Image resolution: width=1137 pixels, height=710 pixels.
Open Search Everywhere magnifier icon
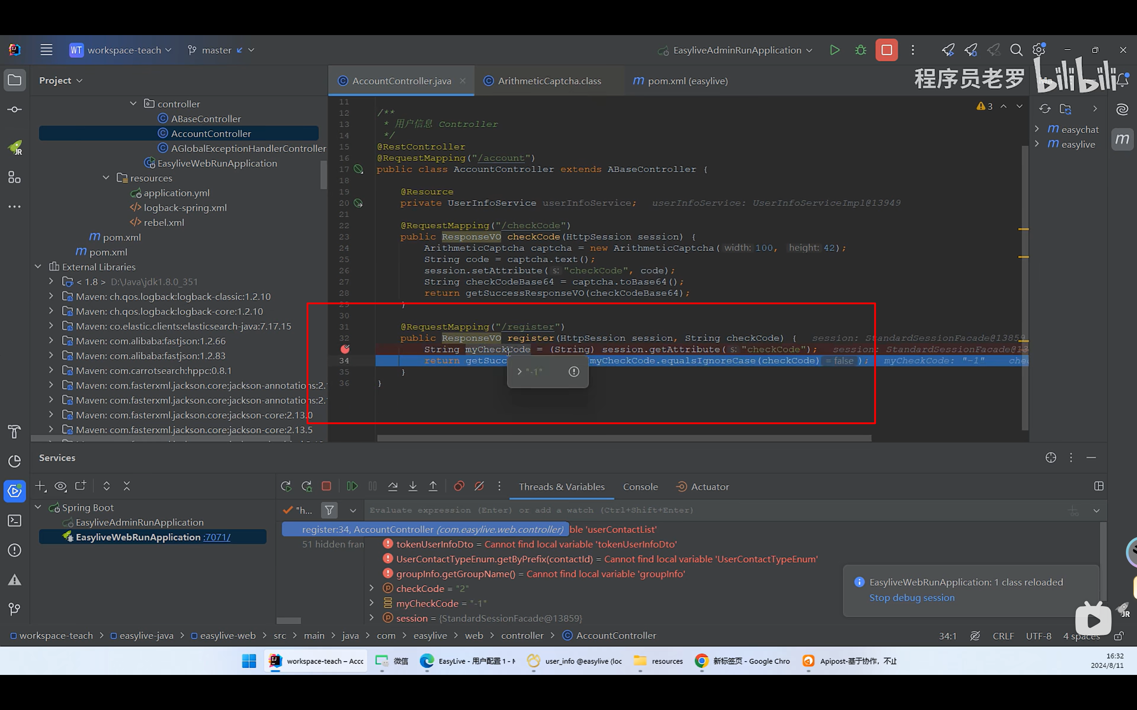[x=1016, y=50]
